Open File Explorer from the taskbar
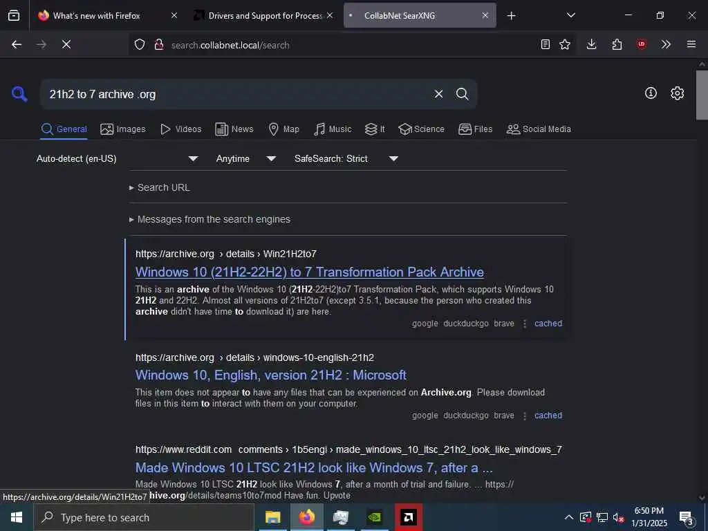 point(272,517)
